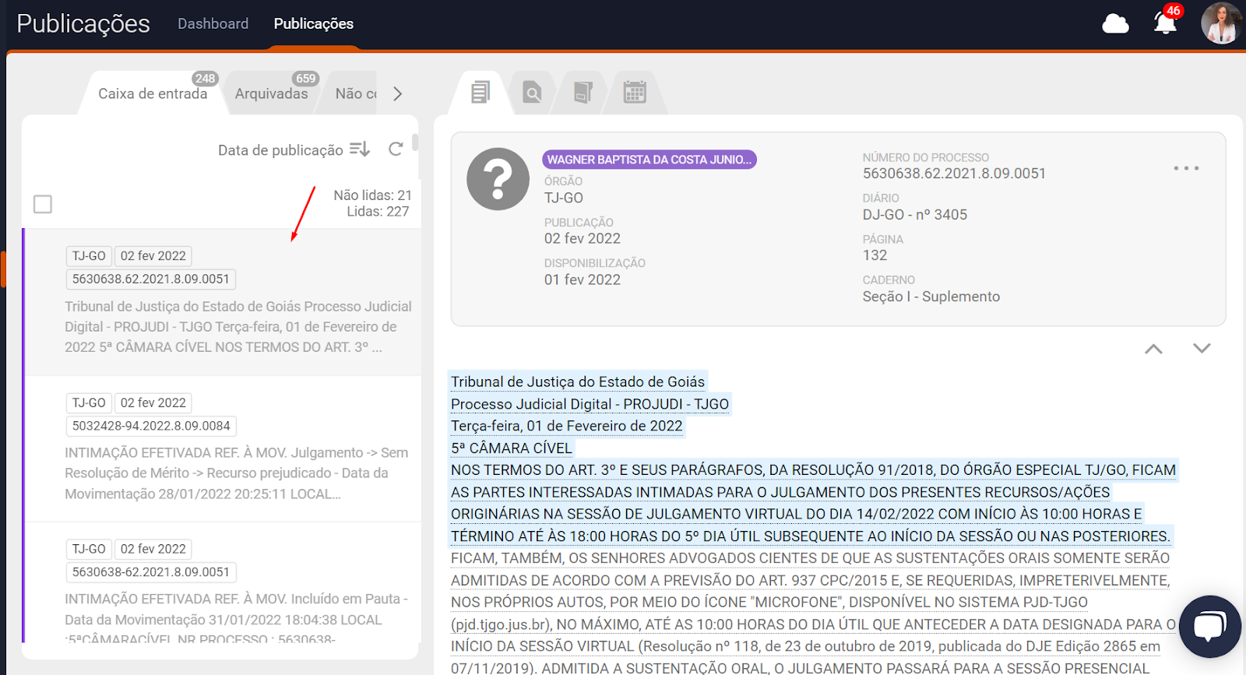Check the select all publications checkbox
This screenshot has height=675, width=1246.
pyautogui.click(x=43, y=204)
